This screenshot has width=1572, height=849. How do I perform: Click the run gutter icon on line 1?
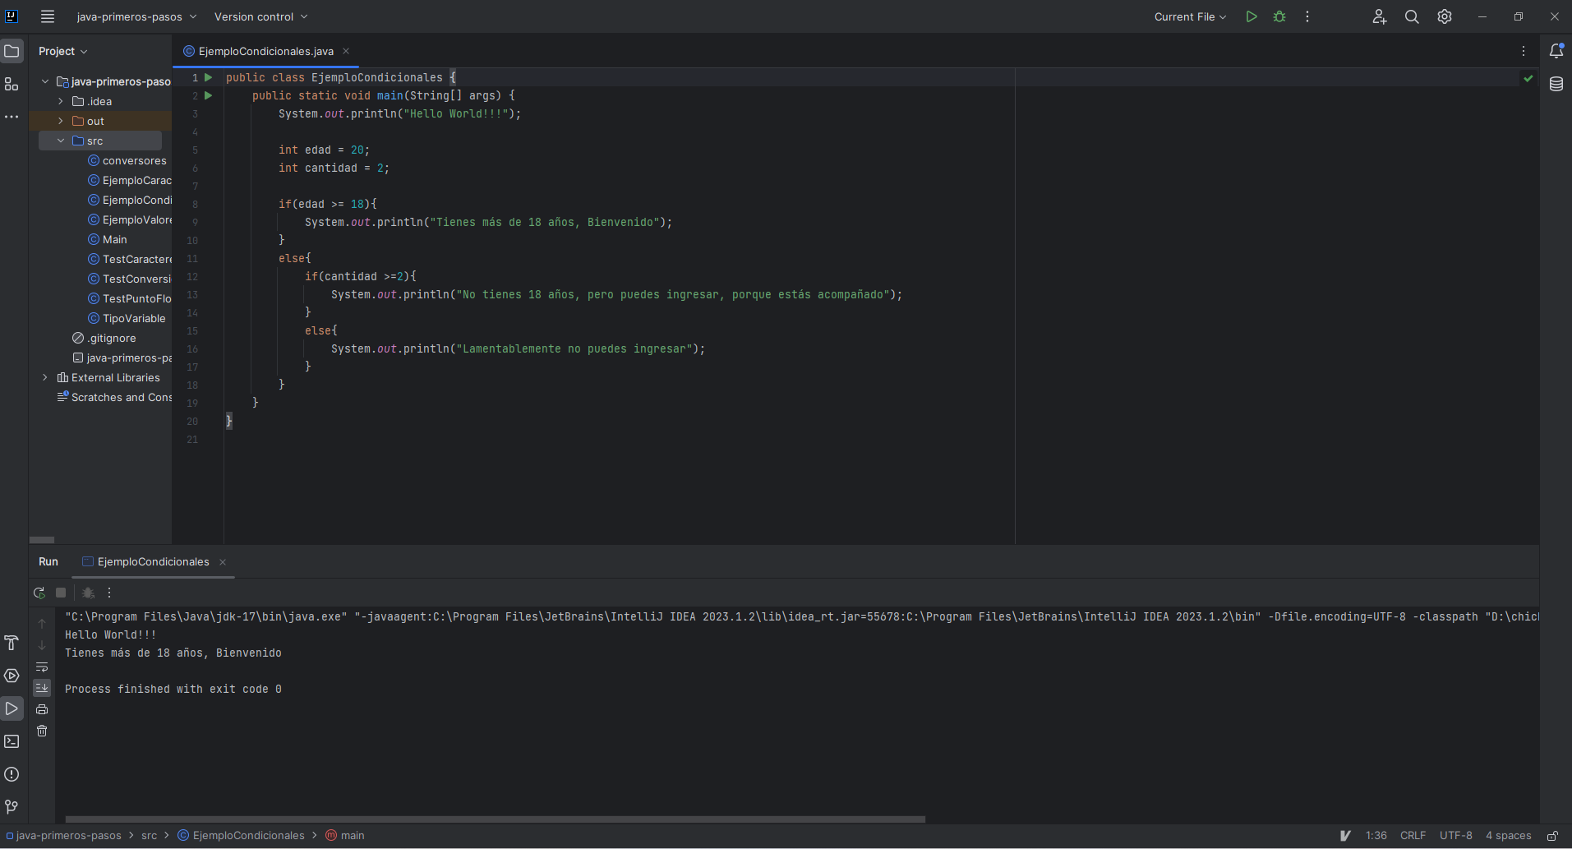point(208,77)
